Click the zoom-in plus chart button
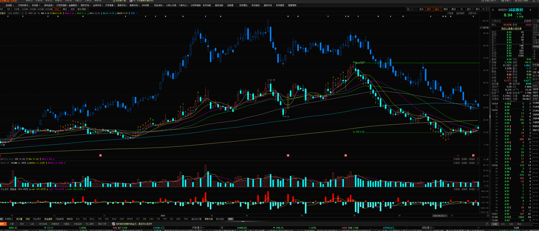 pos(412,9)
